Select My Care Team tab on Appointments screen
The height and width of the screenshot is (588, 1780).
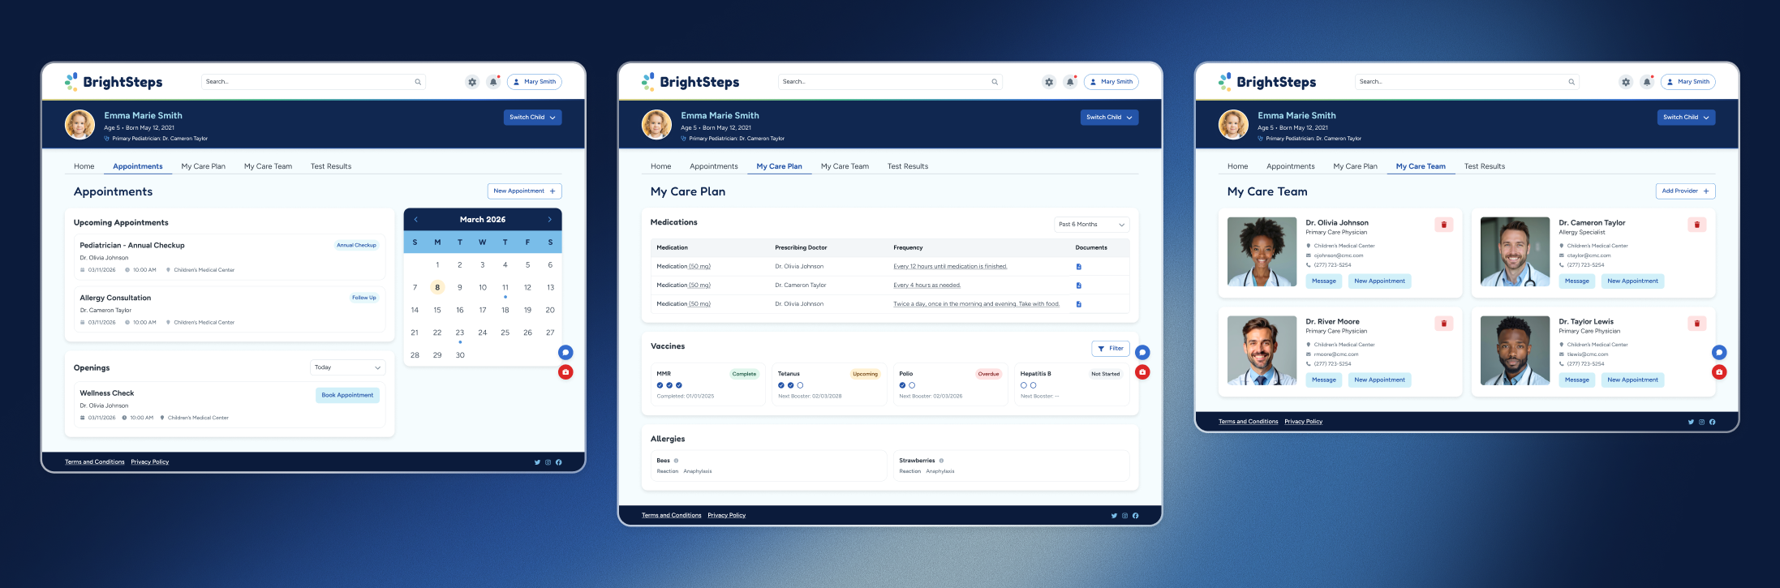268,166
